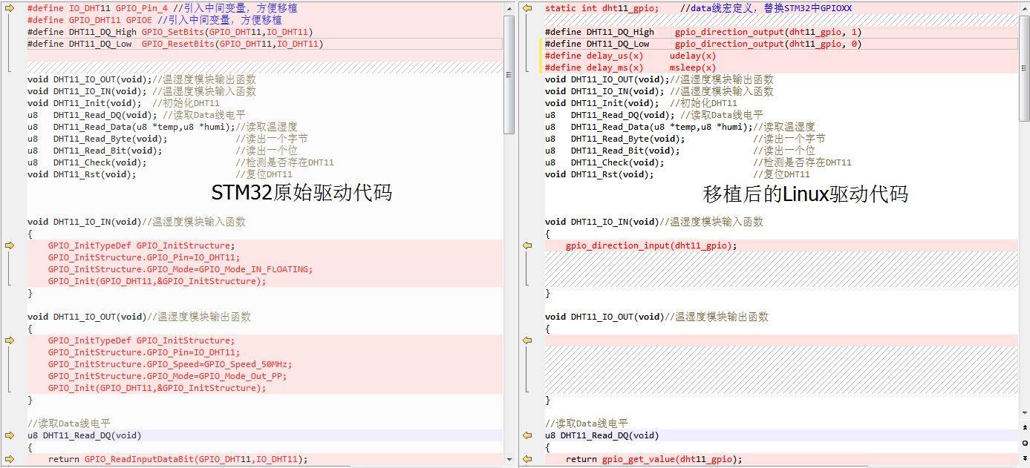Viewport: 1030px width, 468px height.
Task: Click right-pane copy arrow beside gpio_direction_input line
Action: click(x=527, y=245)
